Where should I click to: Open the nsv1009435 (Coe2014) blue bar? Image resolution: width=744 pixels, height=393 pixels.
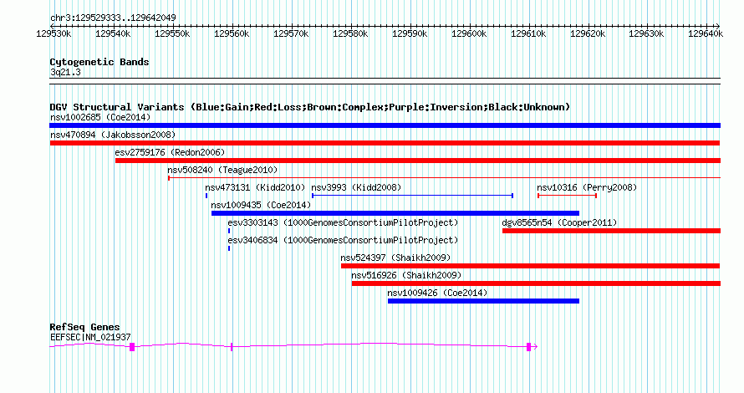tap(395, 213)
